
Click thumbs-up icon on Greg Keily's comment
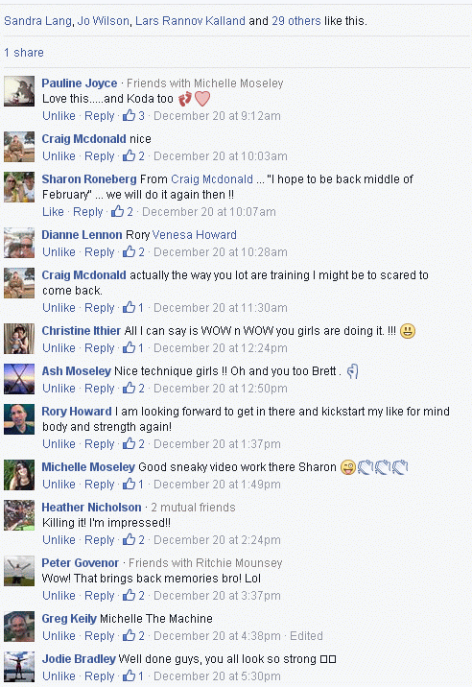point(129,636)
